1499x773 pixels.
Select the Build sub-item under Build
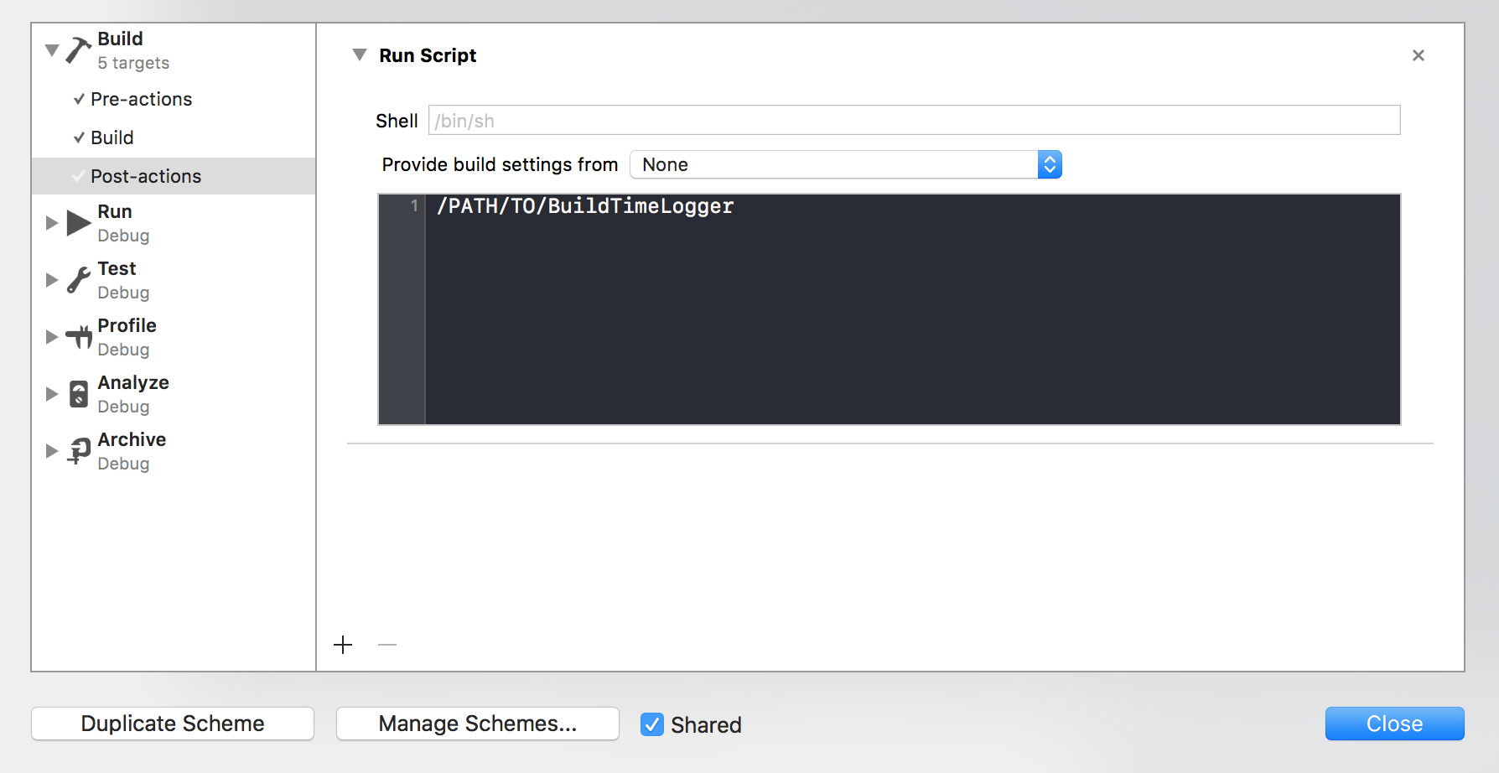(x=112, y=137)
